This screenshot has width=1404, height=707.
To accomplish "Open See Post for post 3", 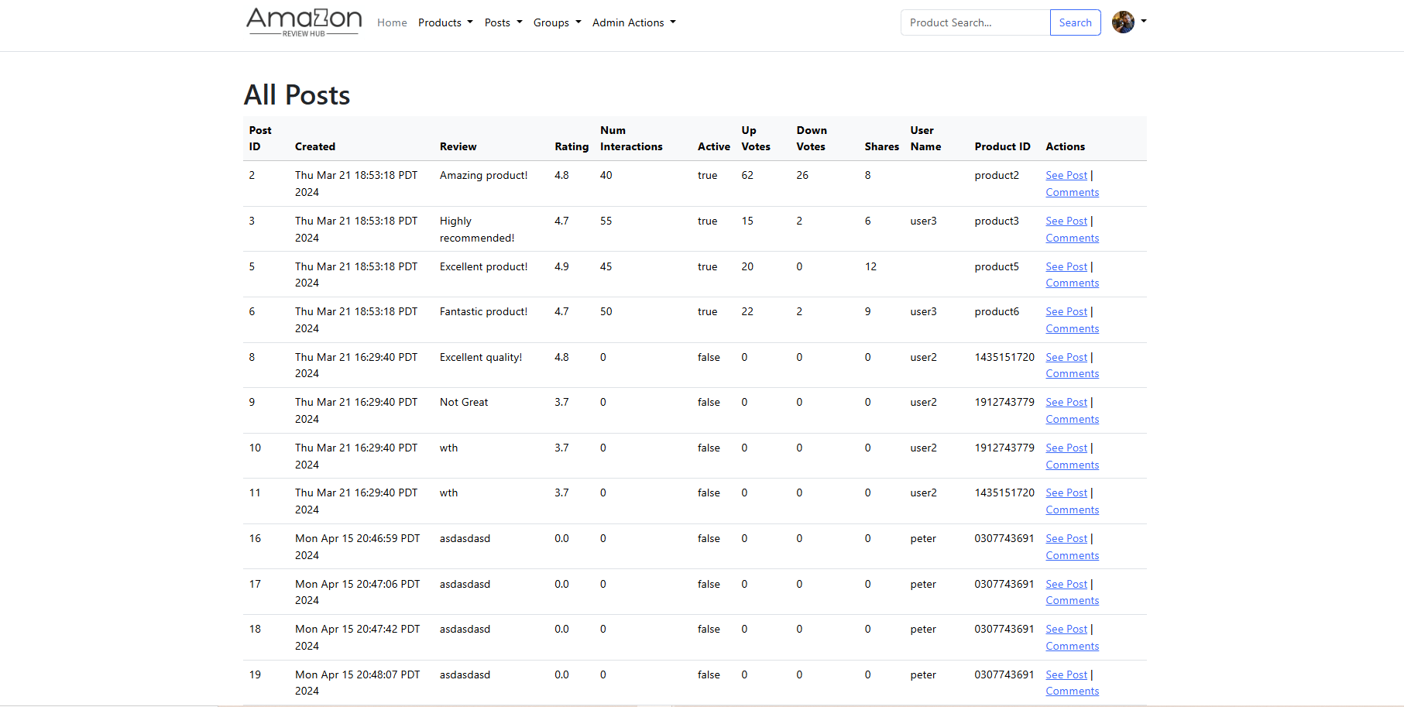I will [1066, 221].
